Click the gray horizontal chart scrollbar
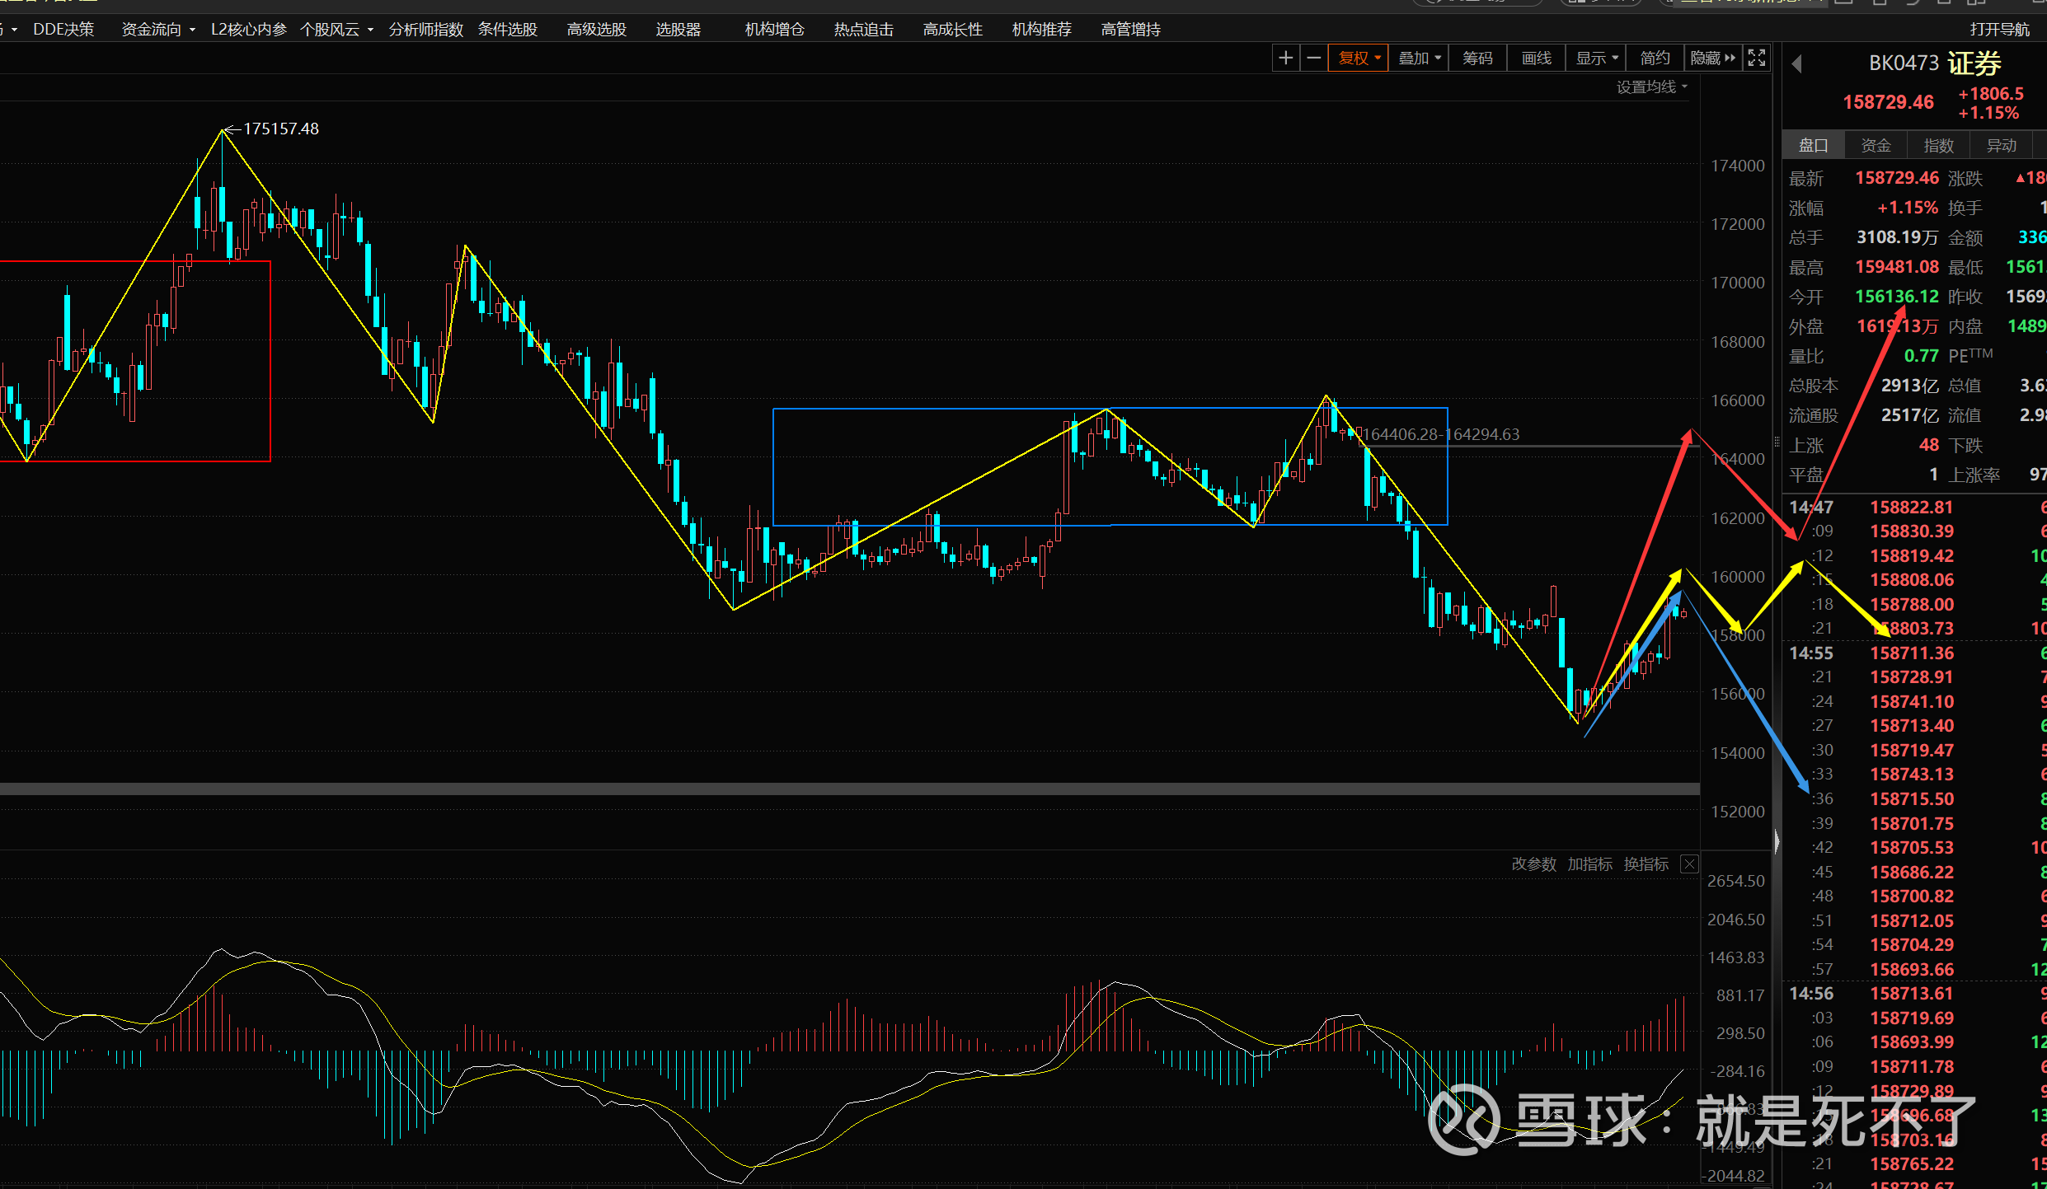2047x1189 pixels. 849,789
